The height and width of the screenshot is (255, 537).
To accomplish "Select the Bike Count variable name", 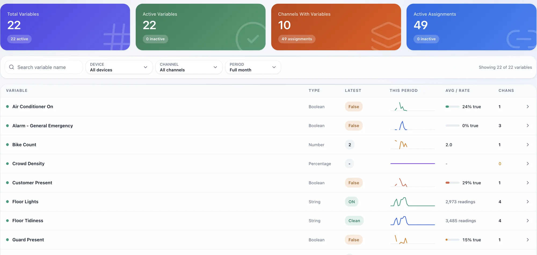I will (24, 145).
